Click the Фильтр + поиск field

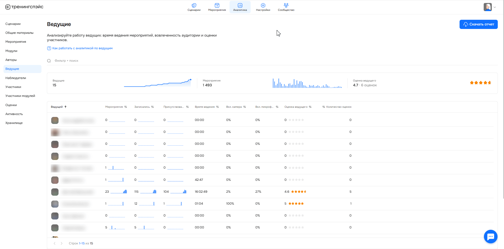click(135, 61)
